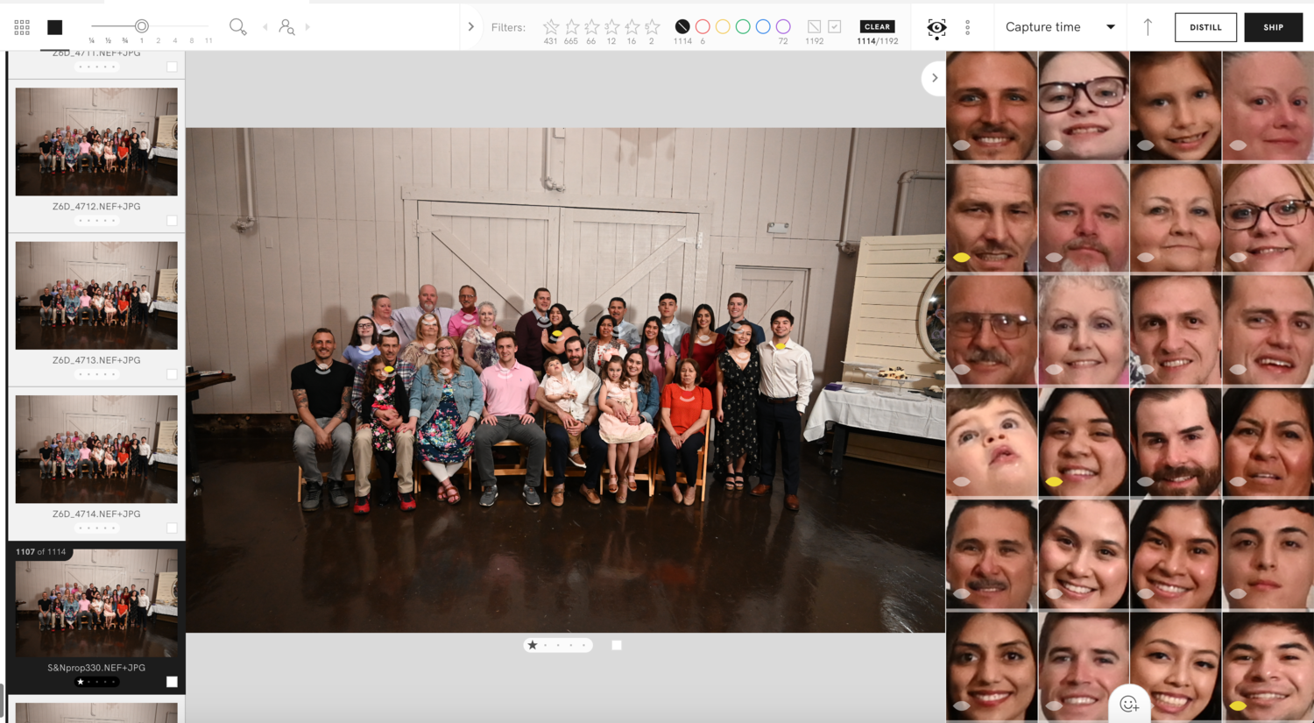Filter by unrated star (431)

pos(551,27)
